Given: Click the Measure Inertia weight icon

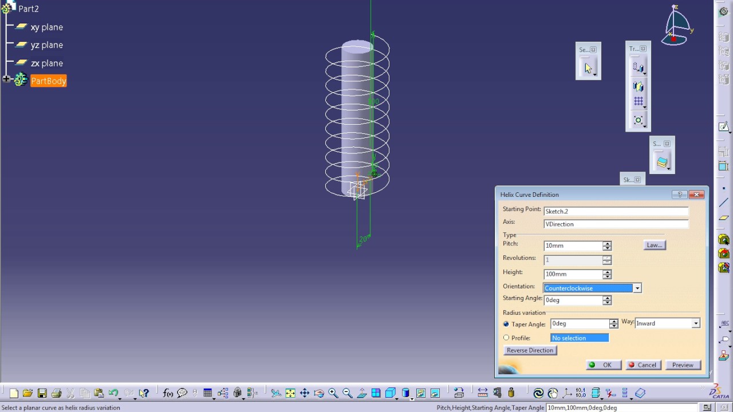Looking at the screenshot, I should [x=511, y=393].
